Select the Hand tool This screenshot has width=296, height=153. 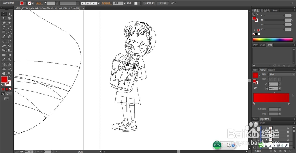(x=4, y=73)
